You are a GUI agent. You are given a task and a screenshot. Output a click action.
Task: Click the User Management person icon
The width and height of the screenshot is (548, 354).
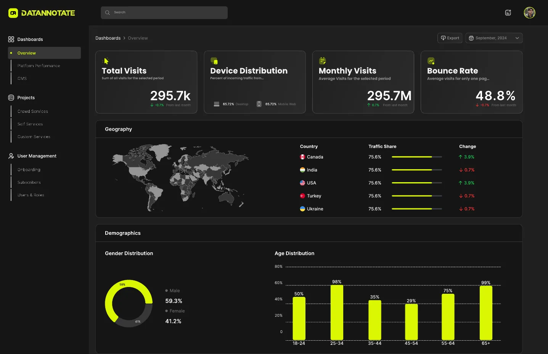click(x=11, y=156)
